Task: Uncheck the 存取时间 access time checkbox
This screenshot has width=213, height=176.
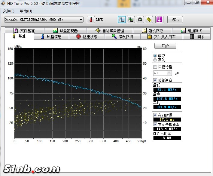Action: (x=155, y=115)
